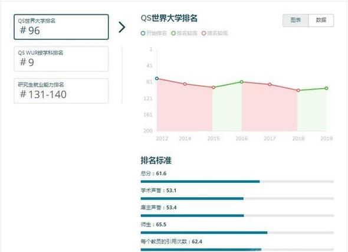Click the 2016 data point on chart

(x=242, y=82)
